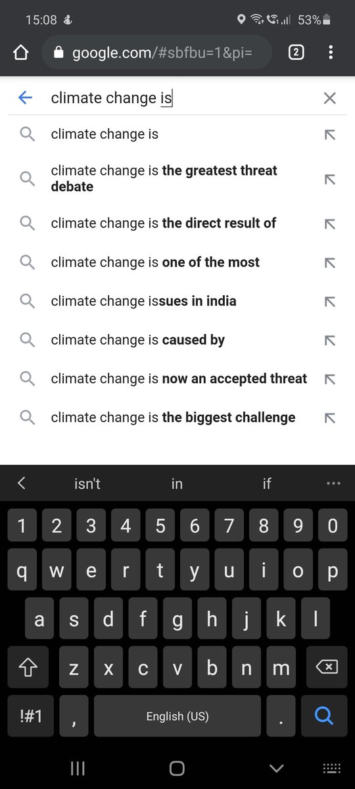Viewport: 355px width, 789px height.
Task: Choose the keyboard word suggestion "isn't"
Action: (x=87, y=484)
